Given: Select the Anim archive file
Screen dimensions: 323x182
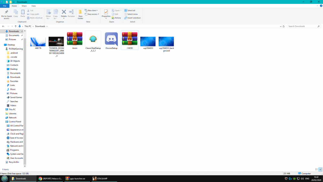Looking at the screenshot, I should tap(75, 41).
